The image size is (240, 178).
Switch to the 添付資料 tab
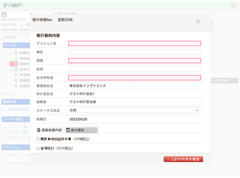77,130
